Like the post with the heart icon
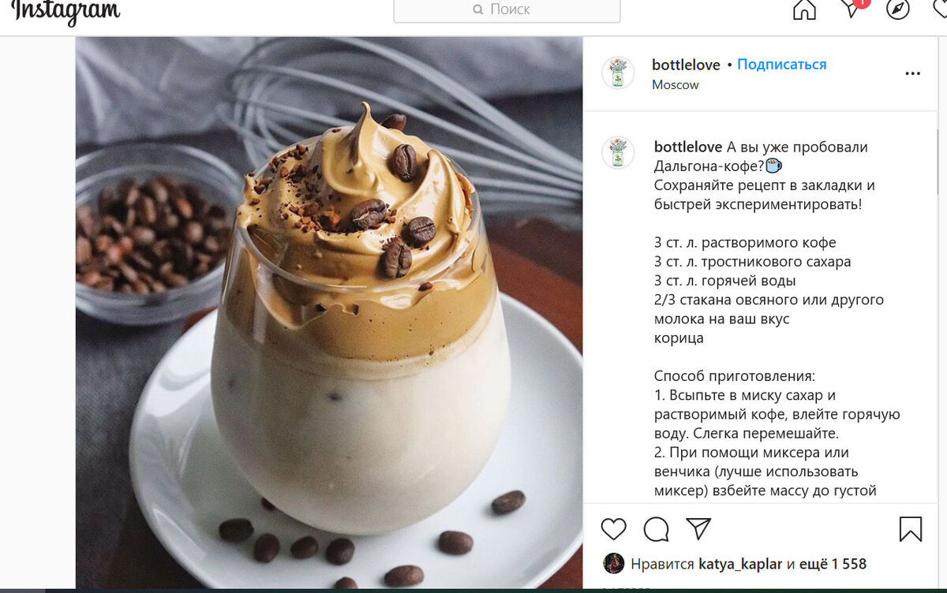 613,528
